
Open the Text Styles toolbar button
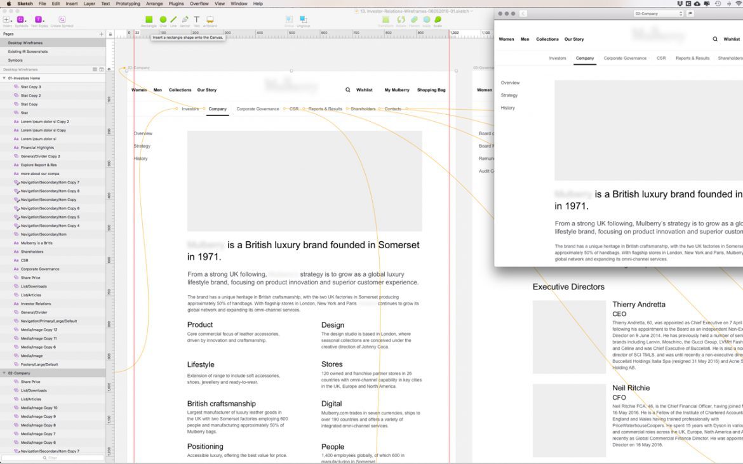tap(39, 20)
